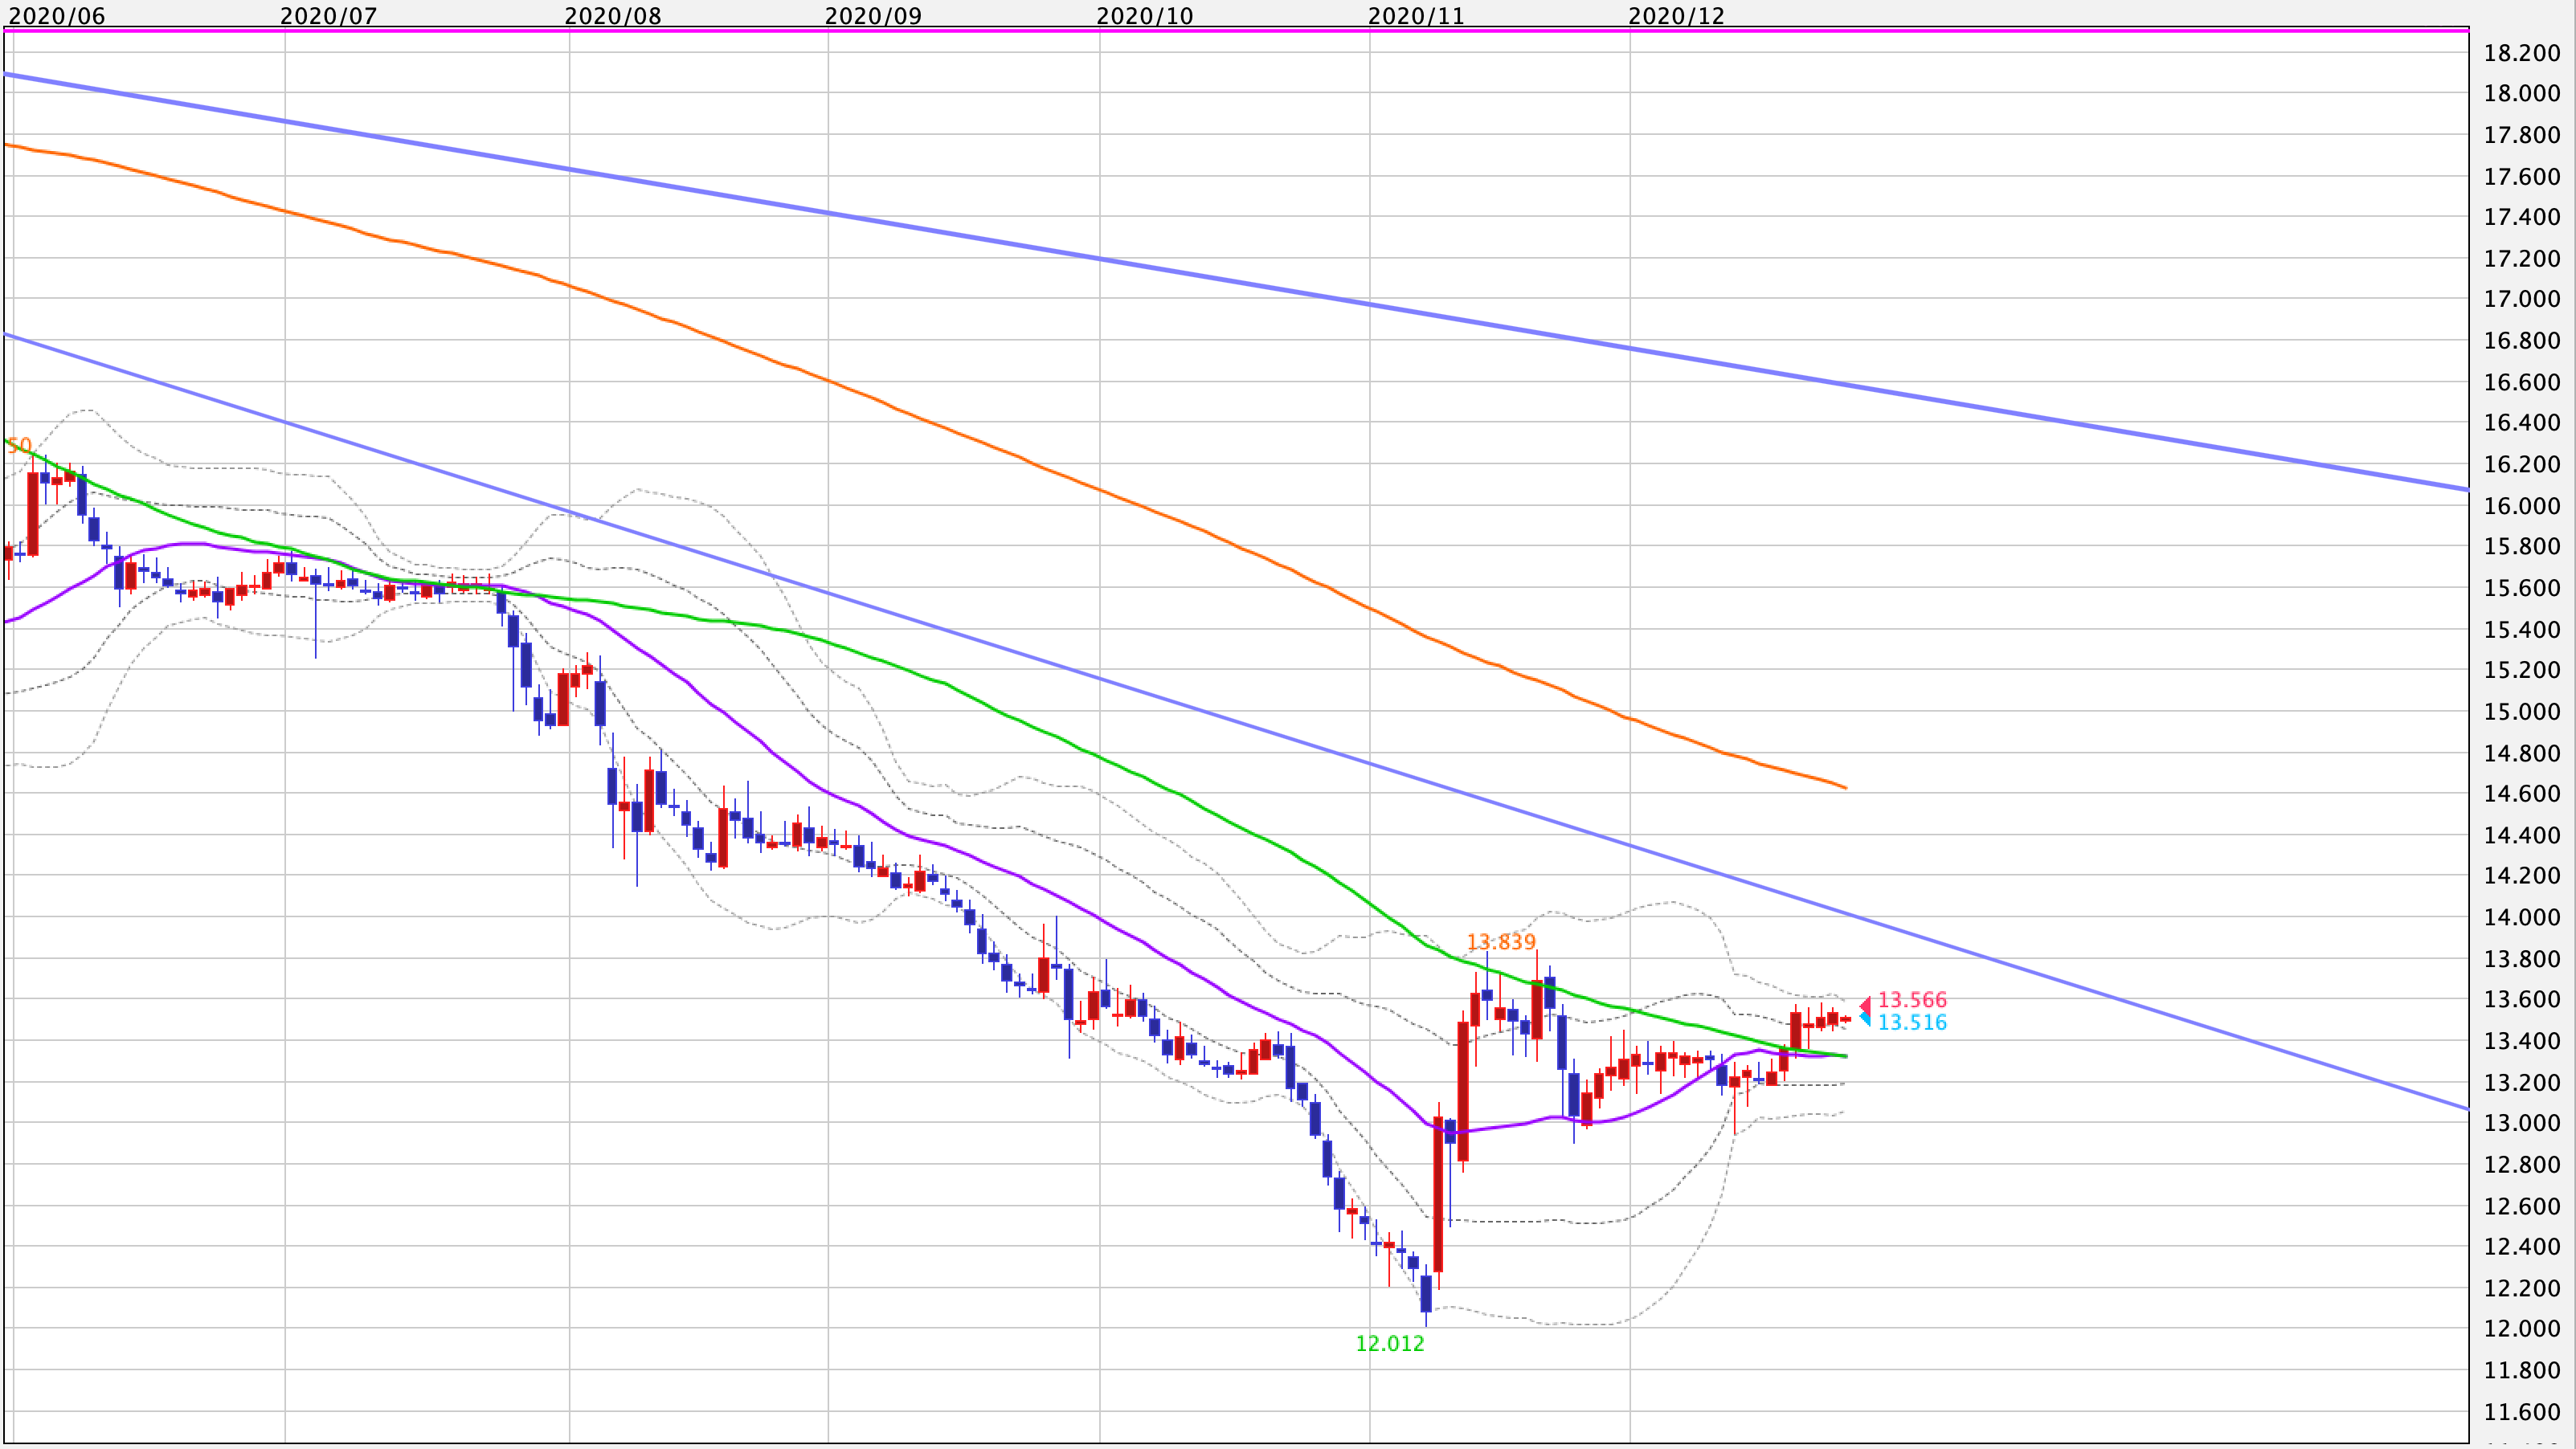Click the 15.000 price axis label

[x=2522, y=712]
